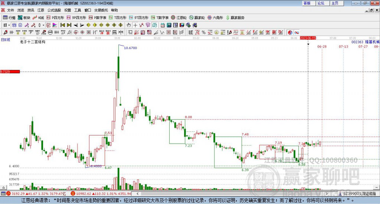The width and height of the screenshot is (380, 204).
Task: Open the P四方形 square tool
Action: [55, 18]
